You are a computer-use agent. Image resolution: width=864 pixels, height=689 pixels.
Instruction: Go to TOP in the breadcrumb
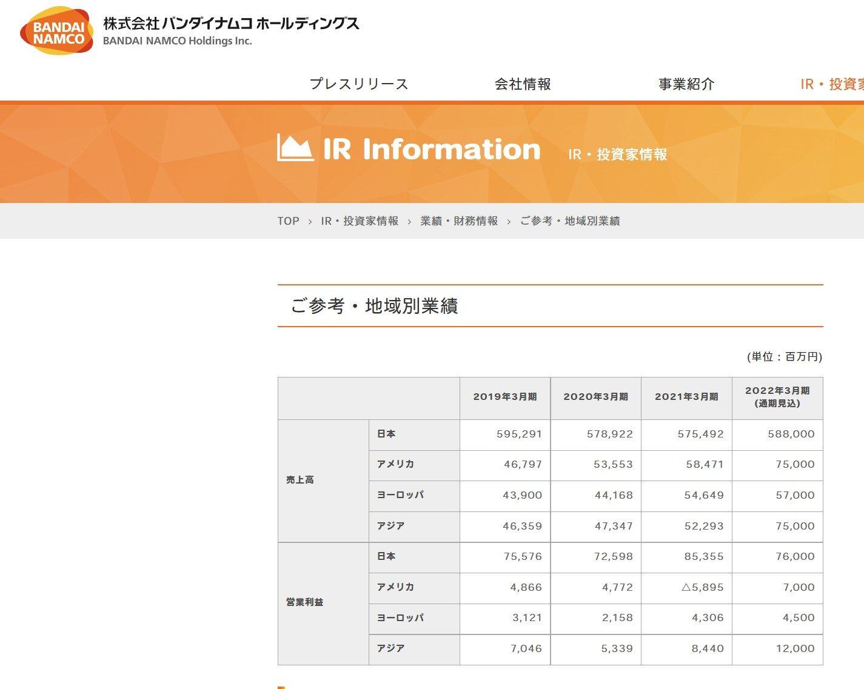pyautogui.click(x=288, y=221)
